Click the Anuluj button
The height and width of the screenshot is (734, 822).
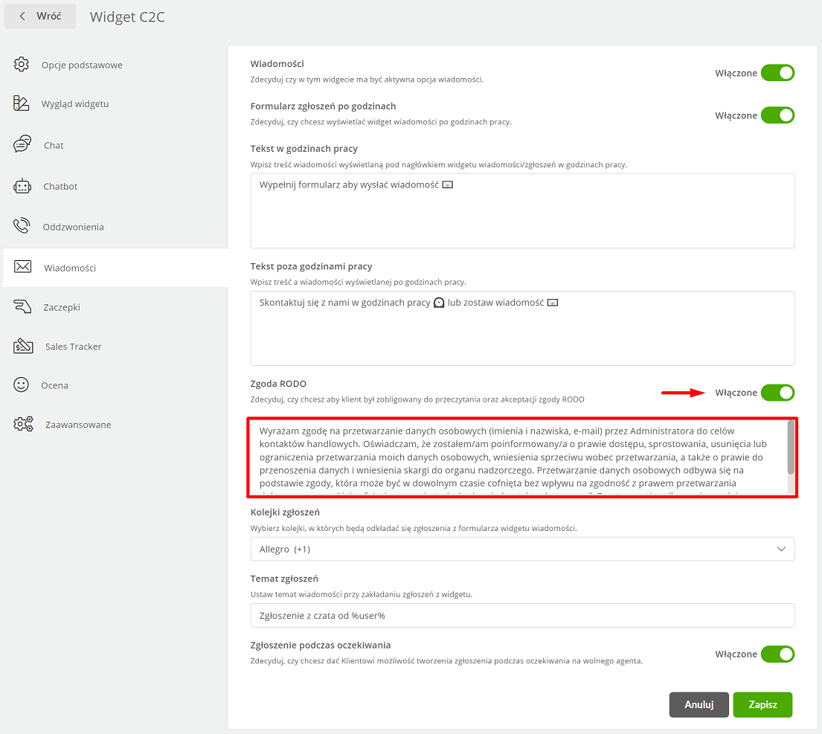coord(699,705)
